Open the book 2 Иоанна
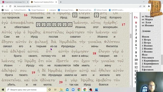 pyautogui.click(x=147, y=49)
